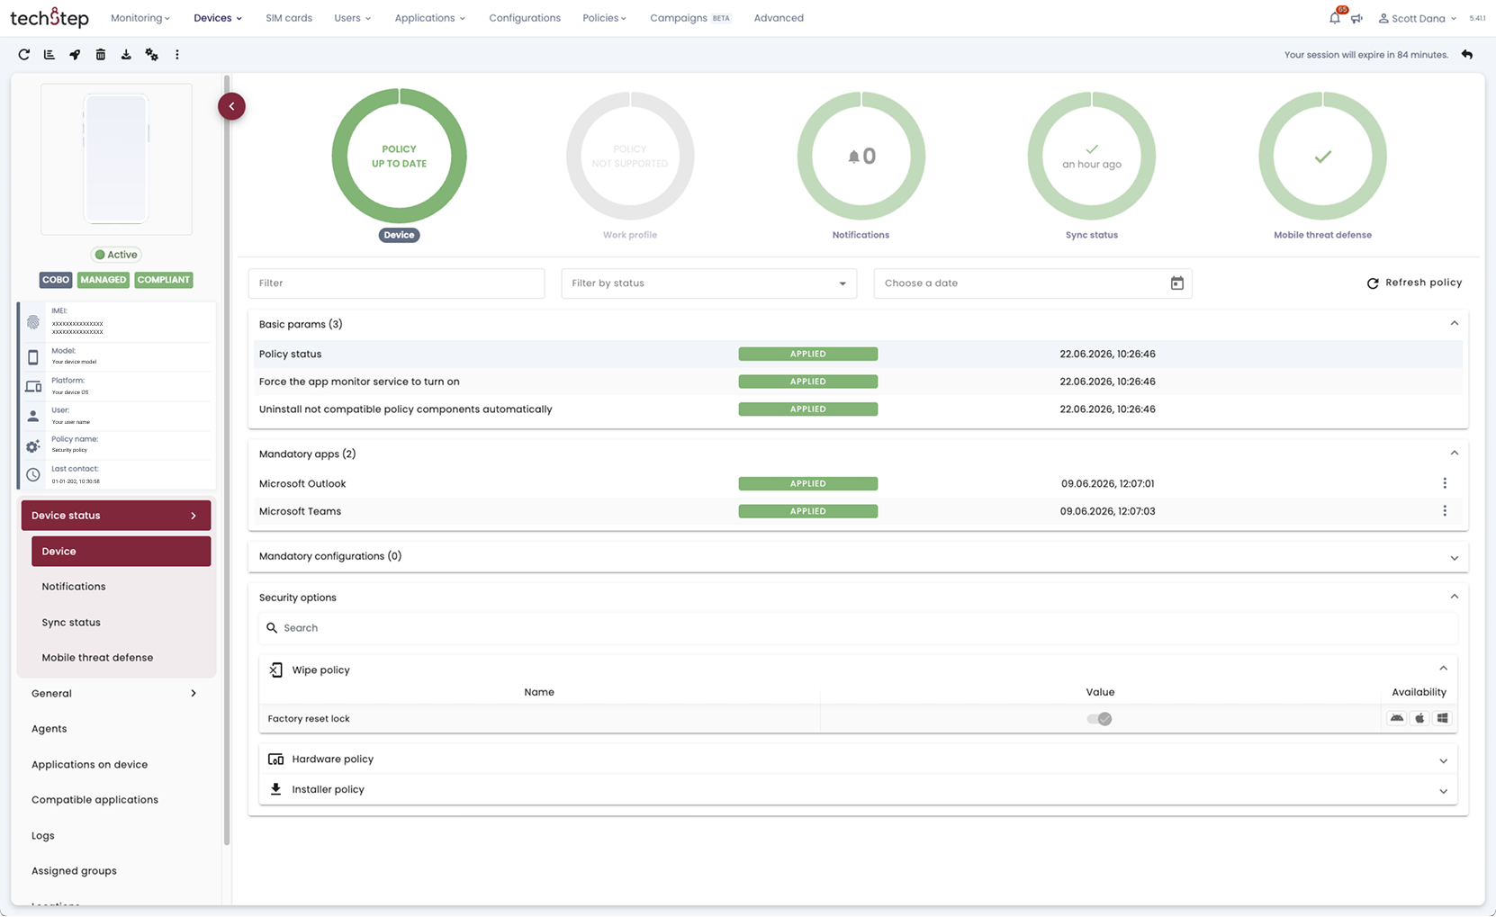
Task: Click the Installer policy download icon
Action: click(276, 789)
